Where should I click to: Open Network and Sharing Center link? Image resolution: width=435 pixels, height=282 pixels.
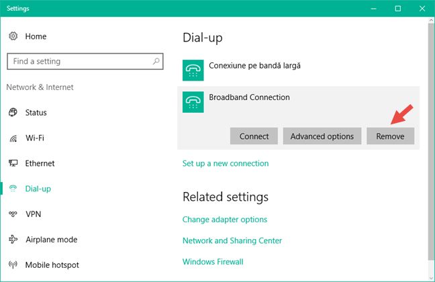(x=232, y=240)
